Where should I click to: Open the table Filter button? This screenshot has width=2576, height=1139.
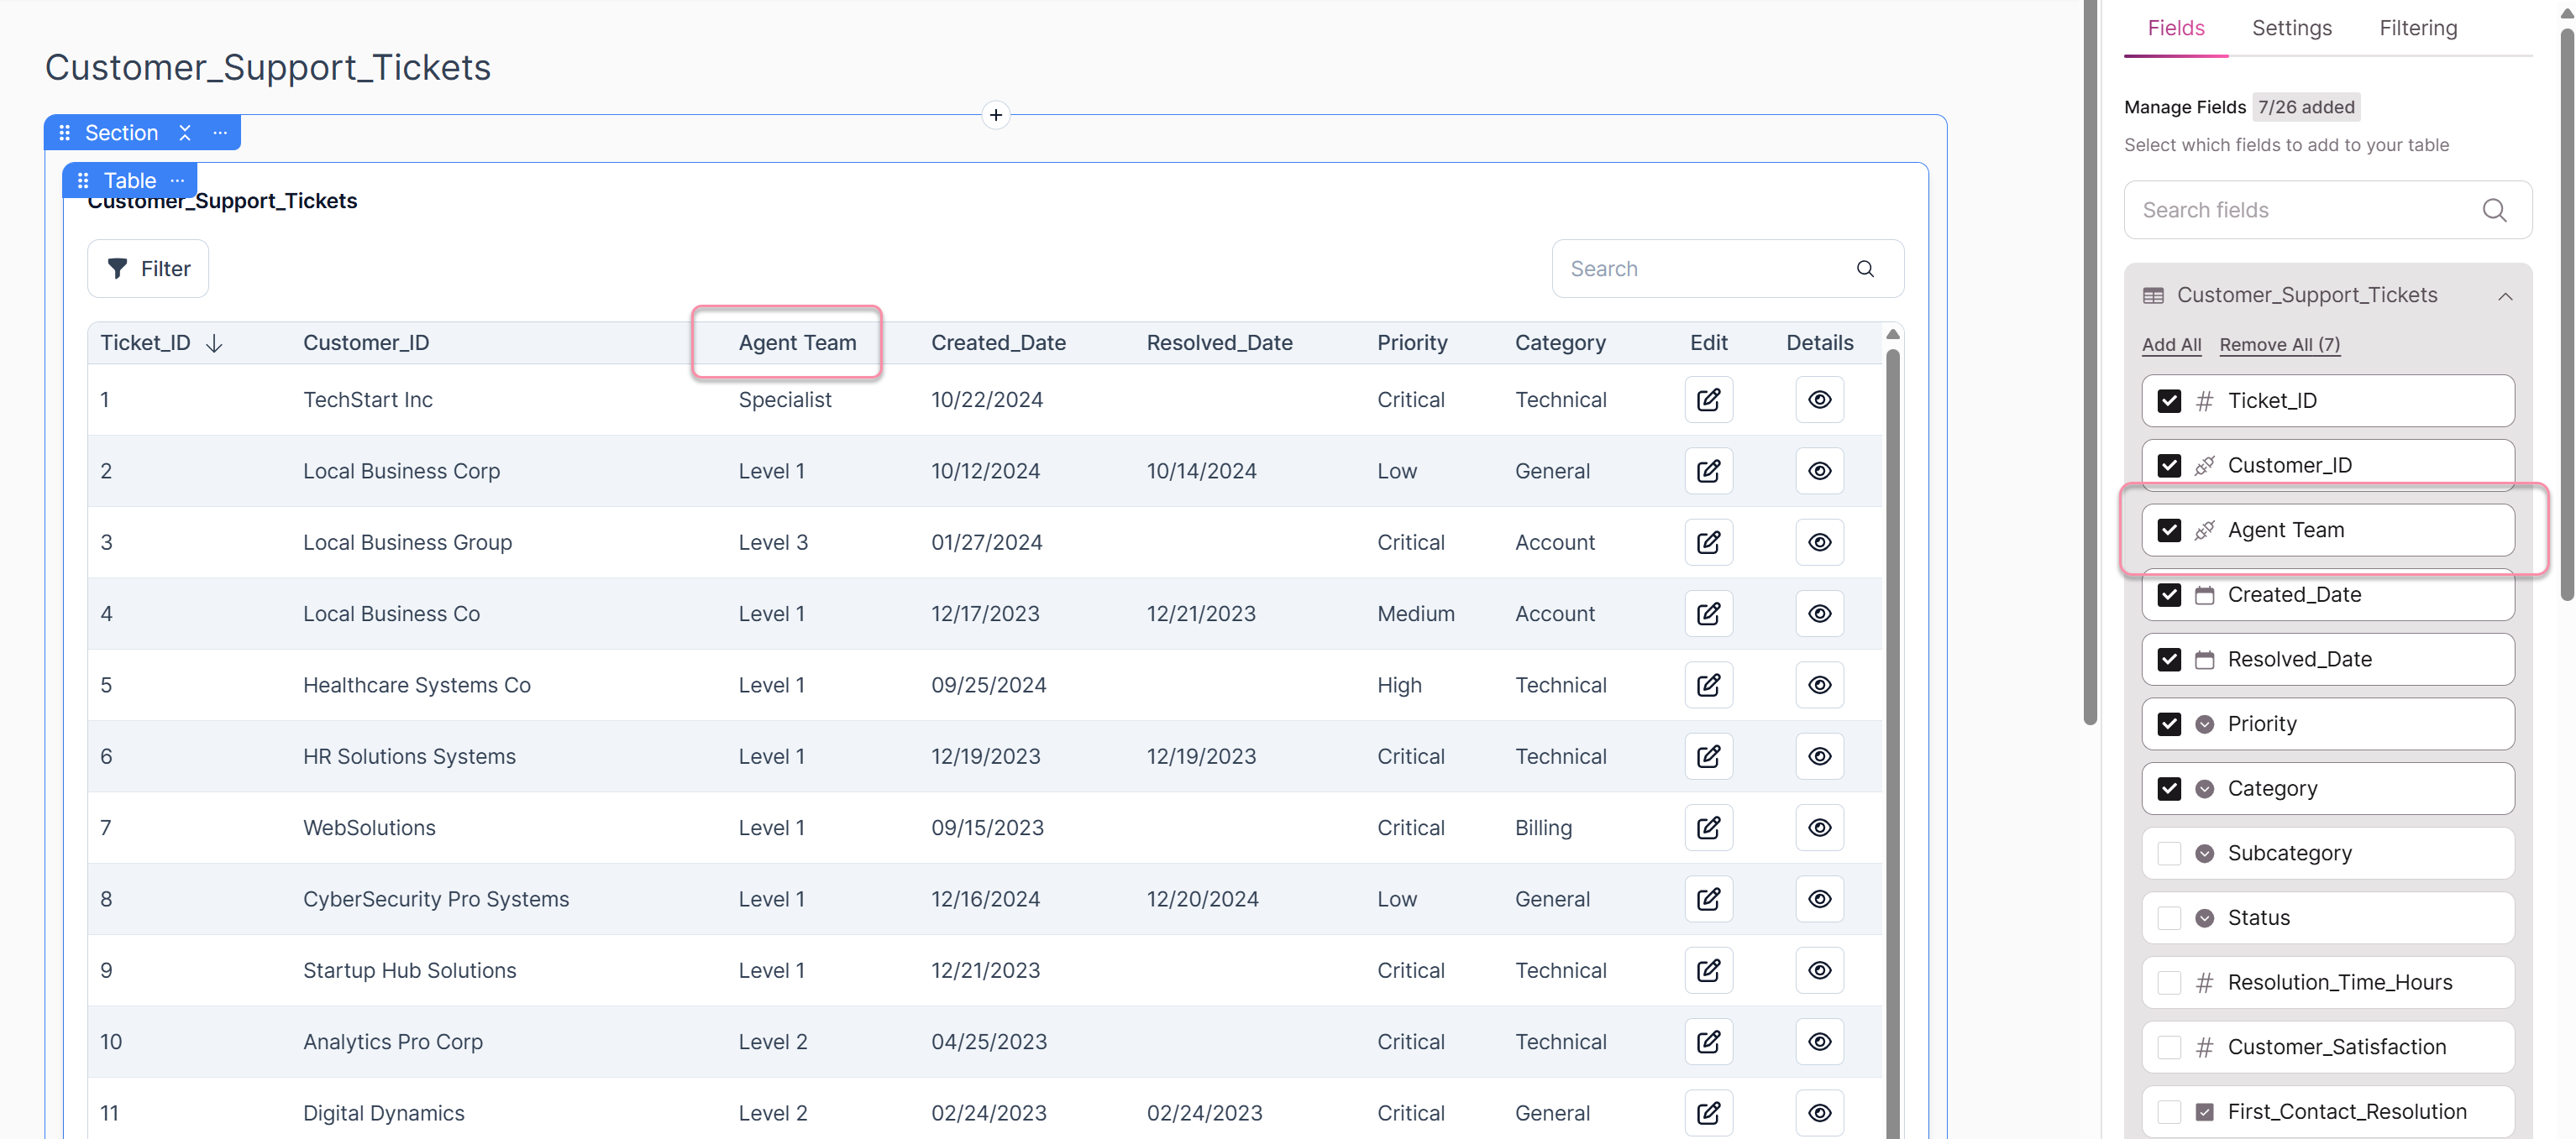point(148,269)
